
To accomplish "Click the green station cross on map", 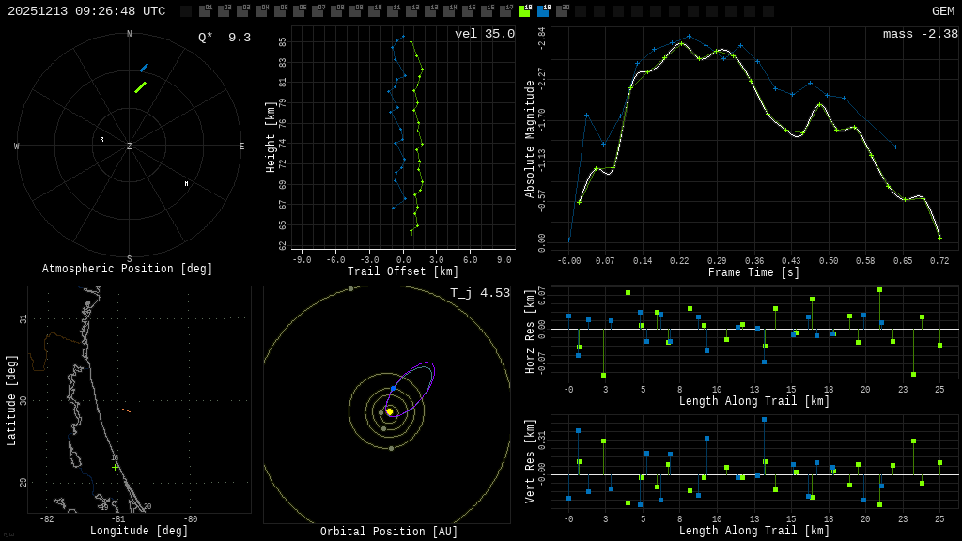I will (116, 467).
